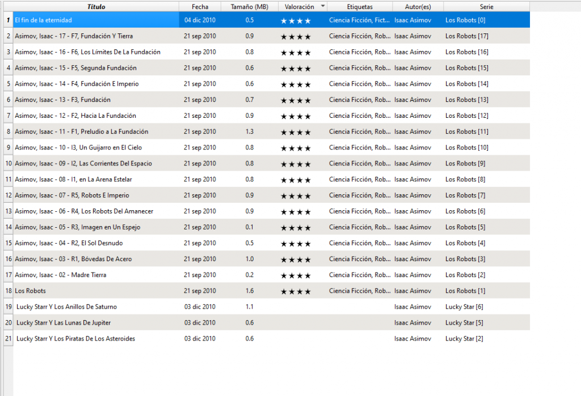Image resolution: width=581 pixels, height=396 pixels.
Task: Click the series cell 'Lucky Star [6]'
Action: [464, 306]
